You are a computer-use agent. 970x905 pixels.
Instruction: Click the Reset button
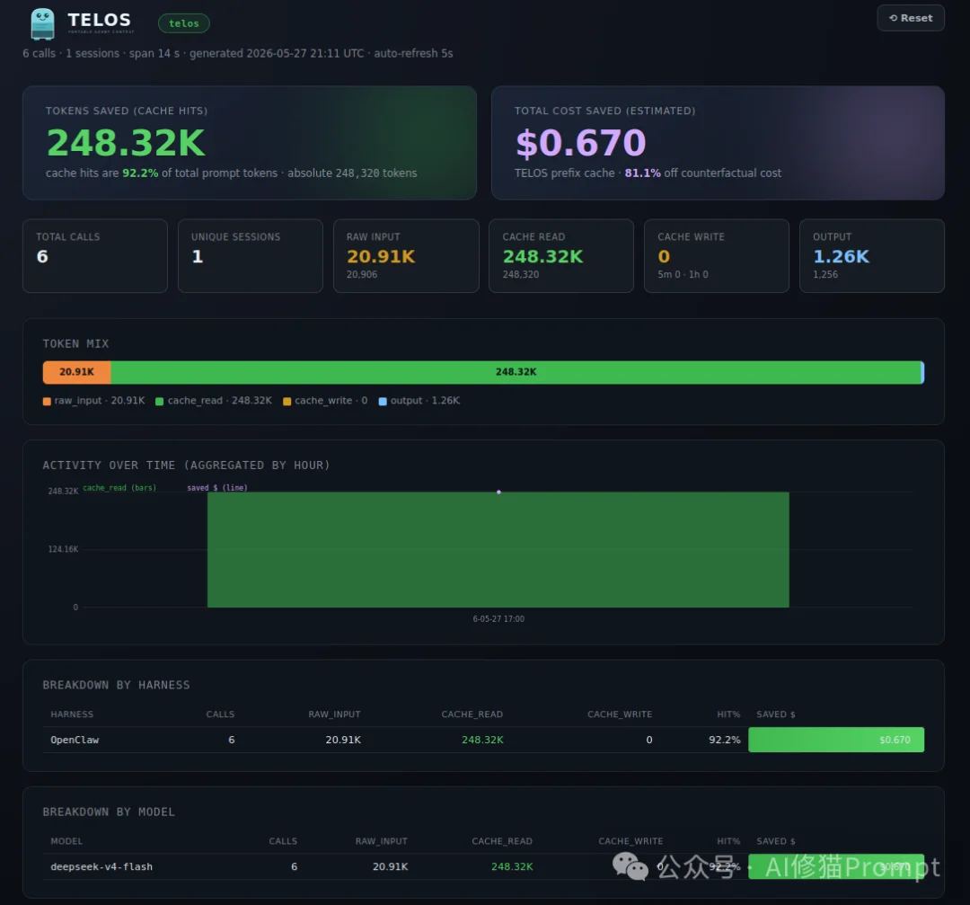click(x=911, y=18)
